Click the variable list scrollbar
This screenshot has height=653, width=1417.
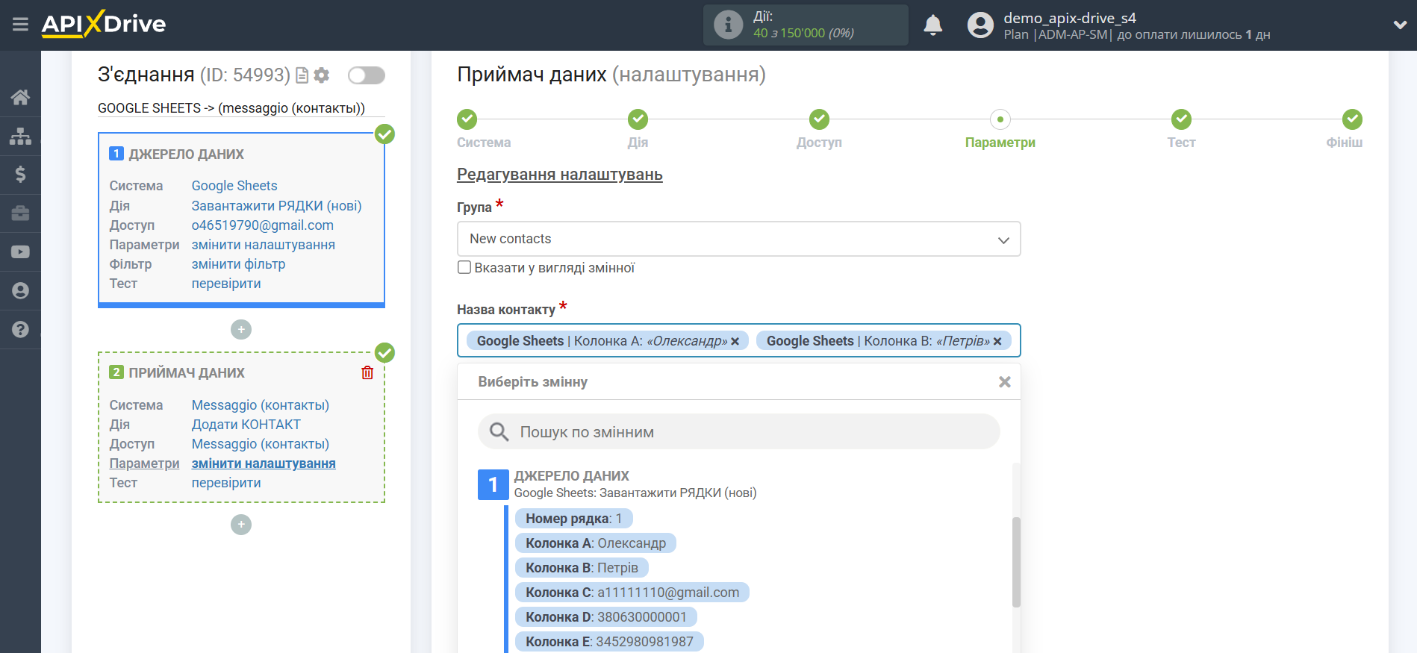[x=1016, y=562]
